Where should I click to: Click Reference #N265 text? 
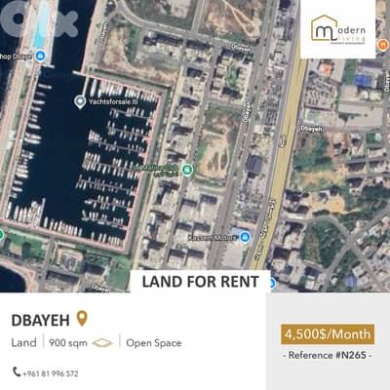tap(328, 355)
